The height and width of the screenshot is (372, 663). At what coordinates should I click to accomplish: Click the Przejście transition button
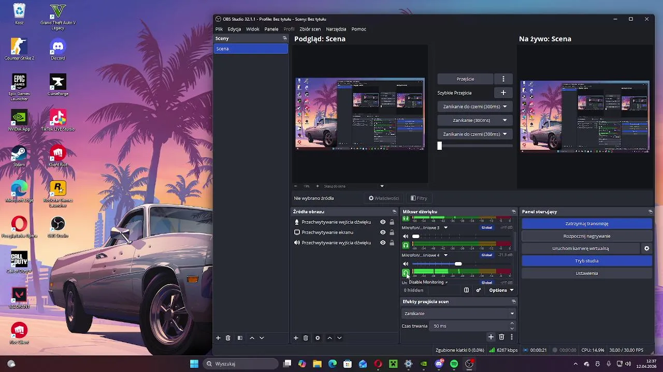465,79
